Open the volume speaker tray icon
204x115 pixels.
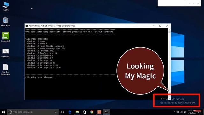point(185,112)
